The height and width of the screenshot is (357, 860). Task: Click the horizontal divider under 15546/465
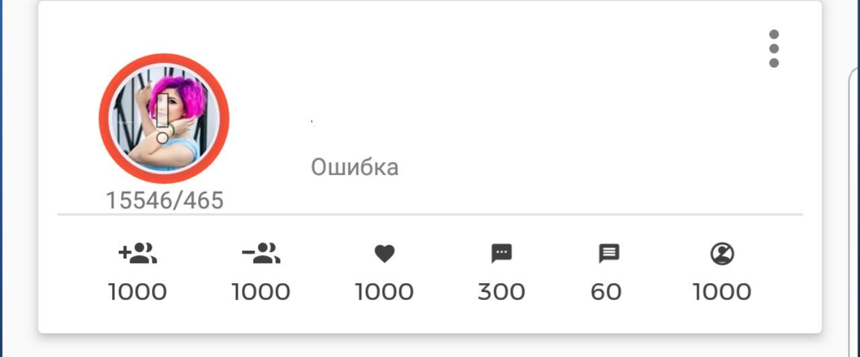click(x=430, y=215)
